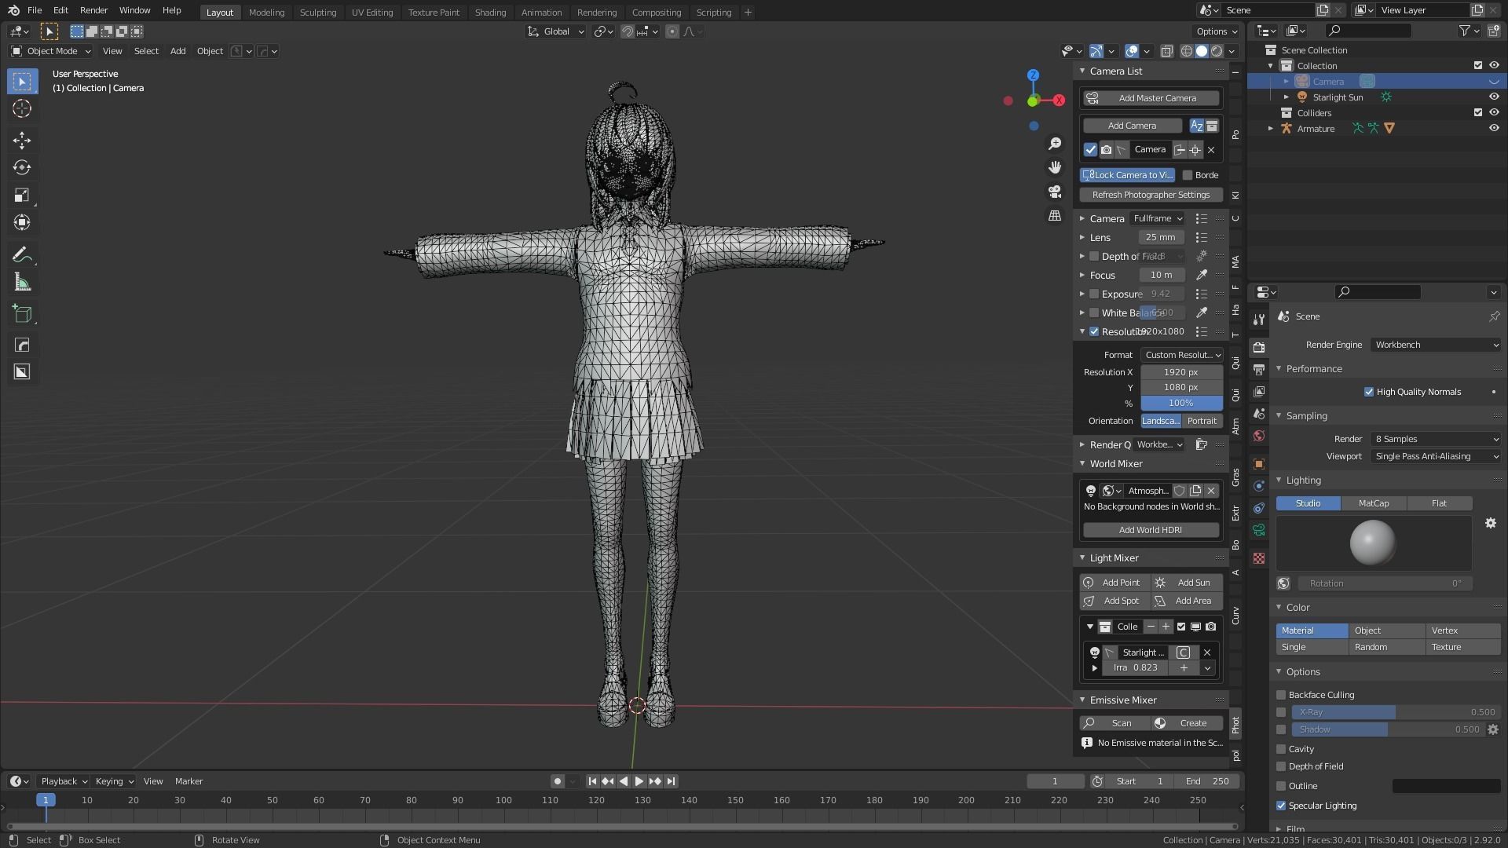1508x848 pixels.
Task: Click Refresh Photographer Settings button
Action: pyautogui.click(x=1151, y=195)
